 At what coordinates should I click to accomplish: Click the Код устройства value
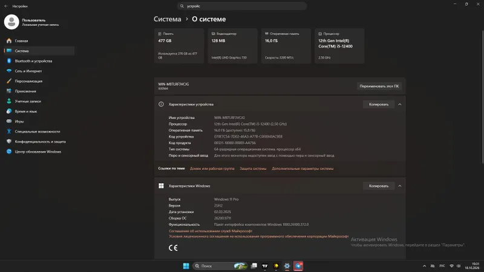click(248, 137)
